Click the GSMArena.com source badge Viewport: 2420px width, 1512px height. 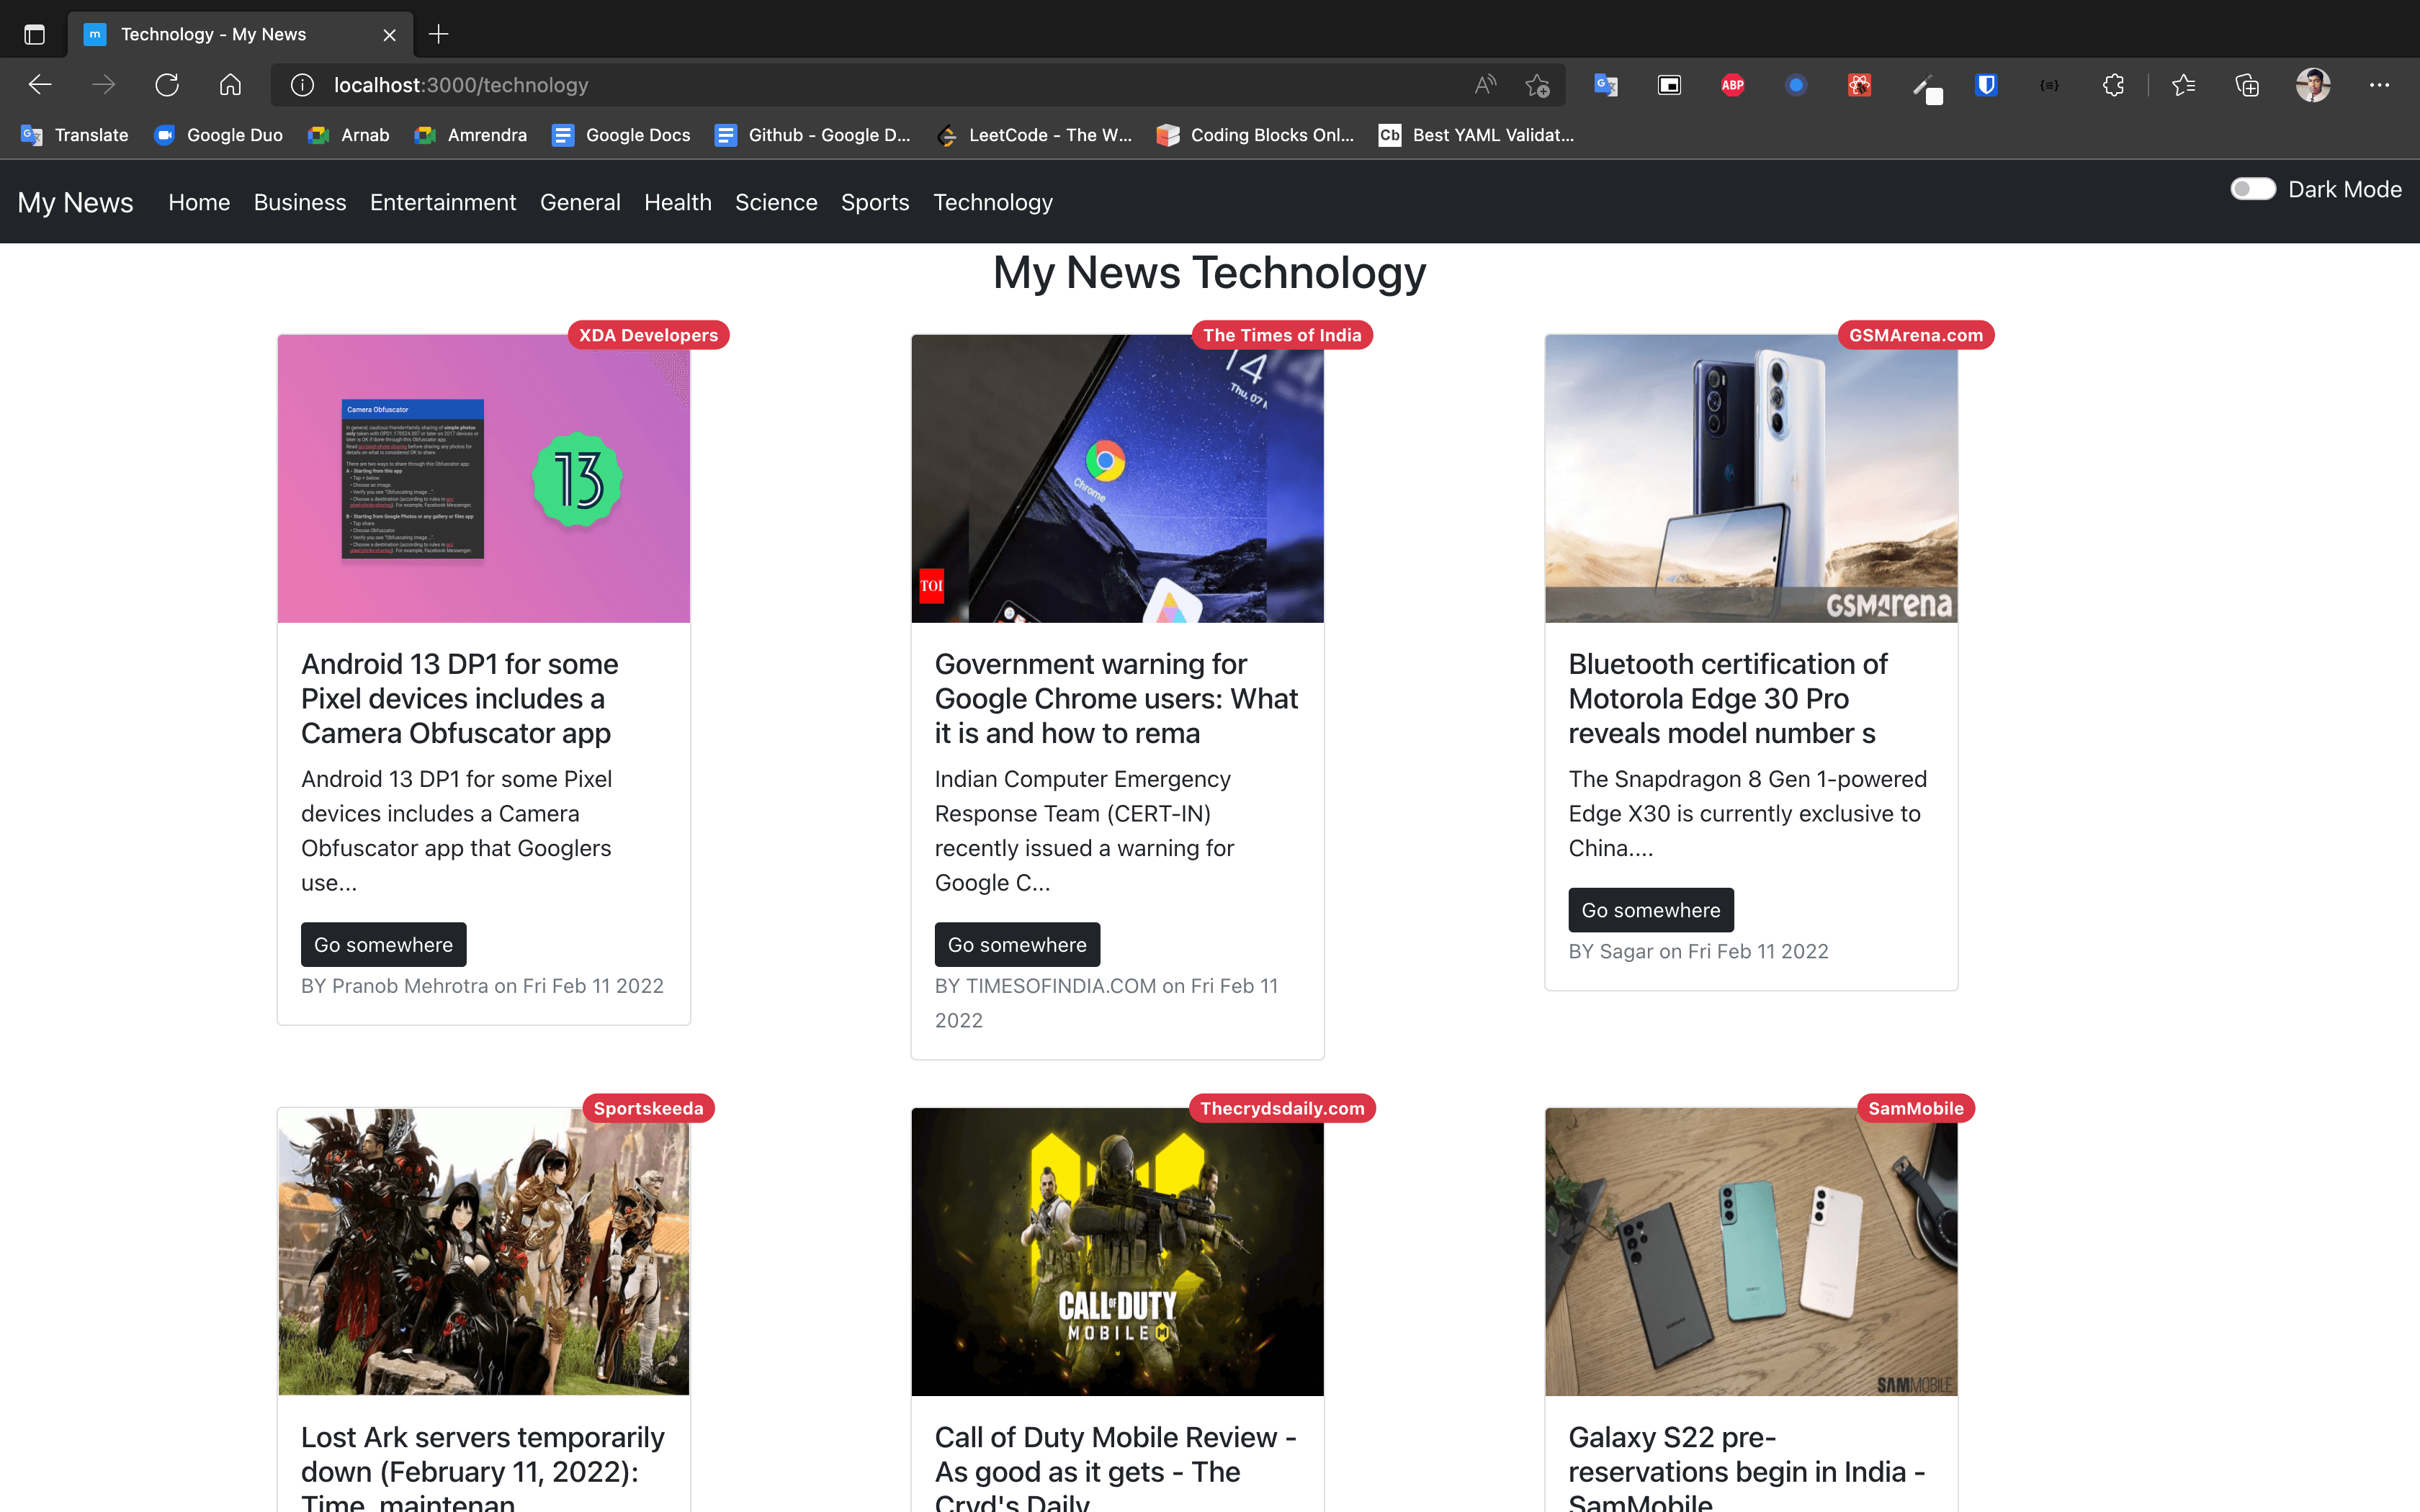click(x=1916, y=335)
